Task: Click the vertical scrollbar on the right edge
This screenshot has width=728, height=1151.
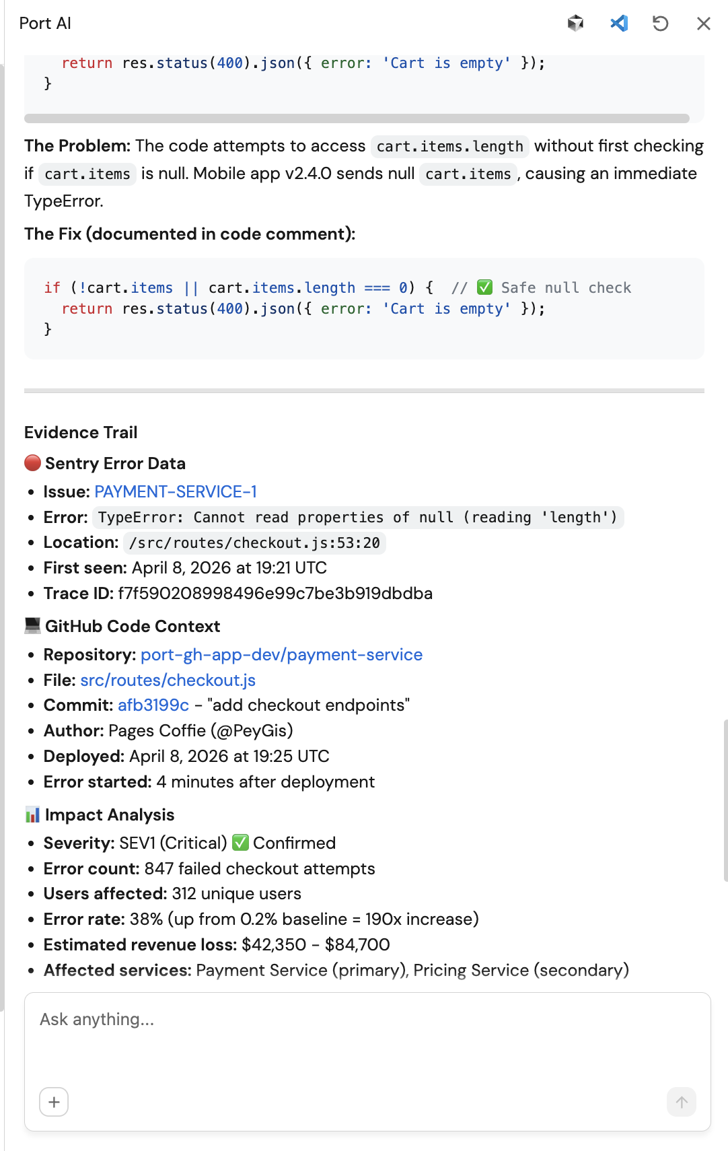Action: click(x=725, y=800)
